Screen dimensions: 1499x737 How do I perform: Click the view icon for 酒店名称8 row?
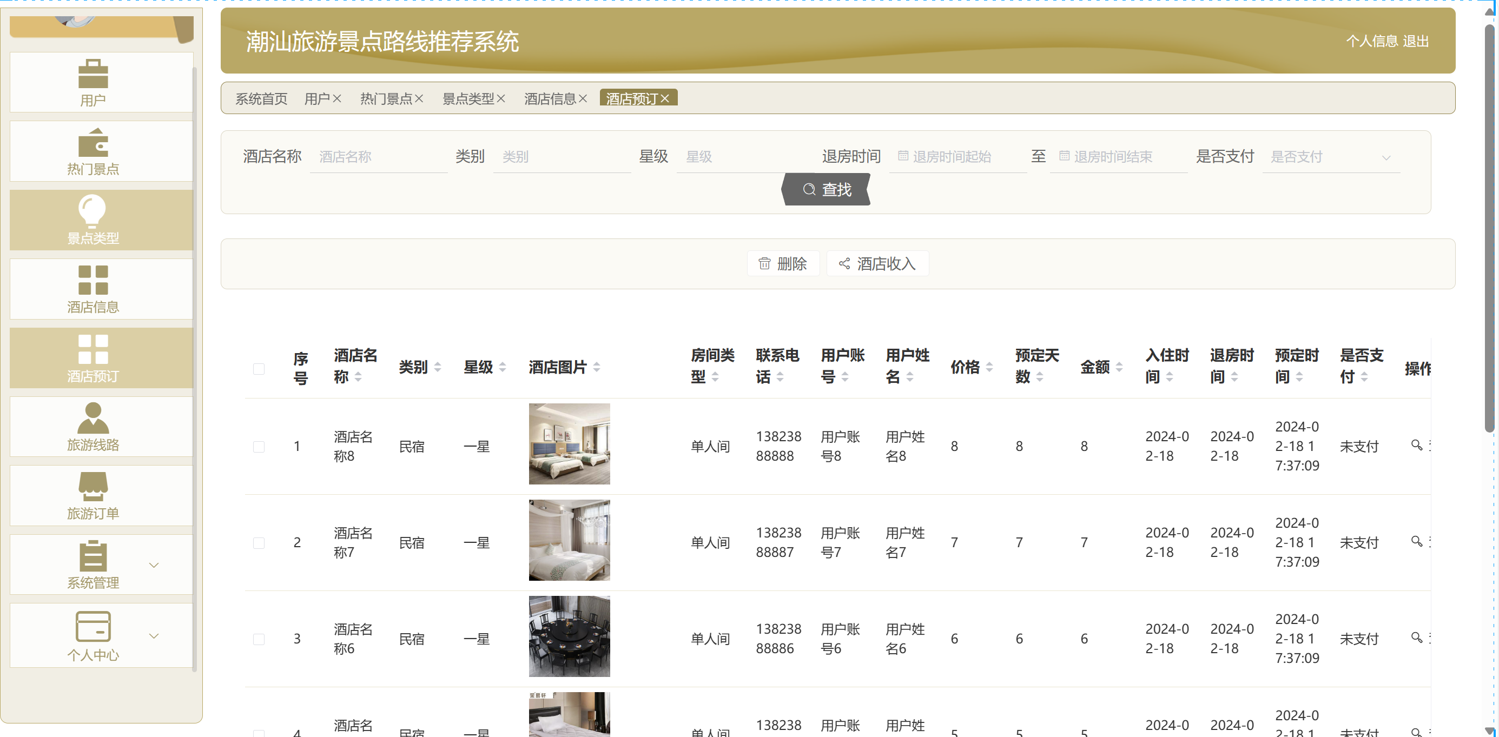(x=1417, y=445)
